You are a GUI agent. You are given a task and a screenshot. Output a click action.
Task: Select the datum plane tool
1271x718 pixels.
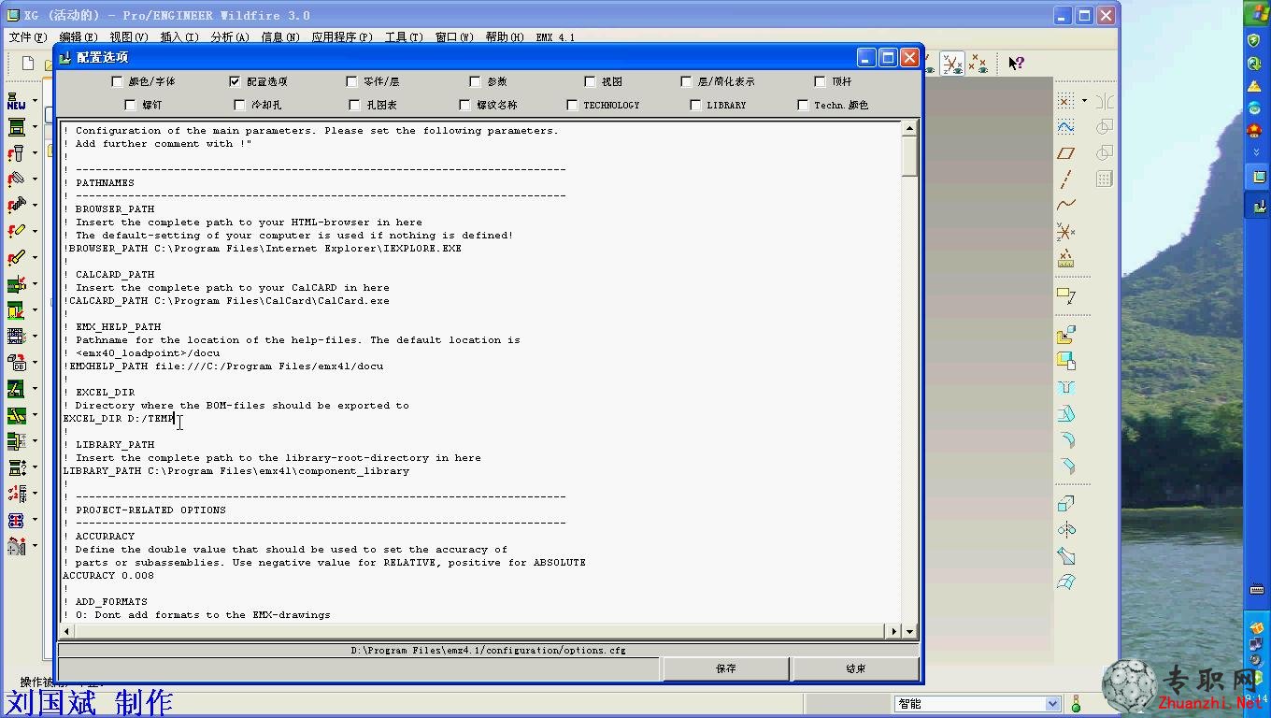pos(1066,152)
